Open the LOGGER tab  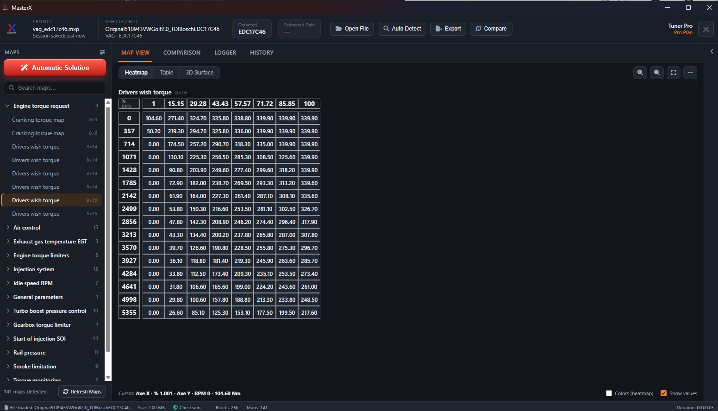[225, 53]
